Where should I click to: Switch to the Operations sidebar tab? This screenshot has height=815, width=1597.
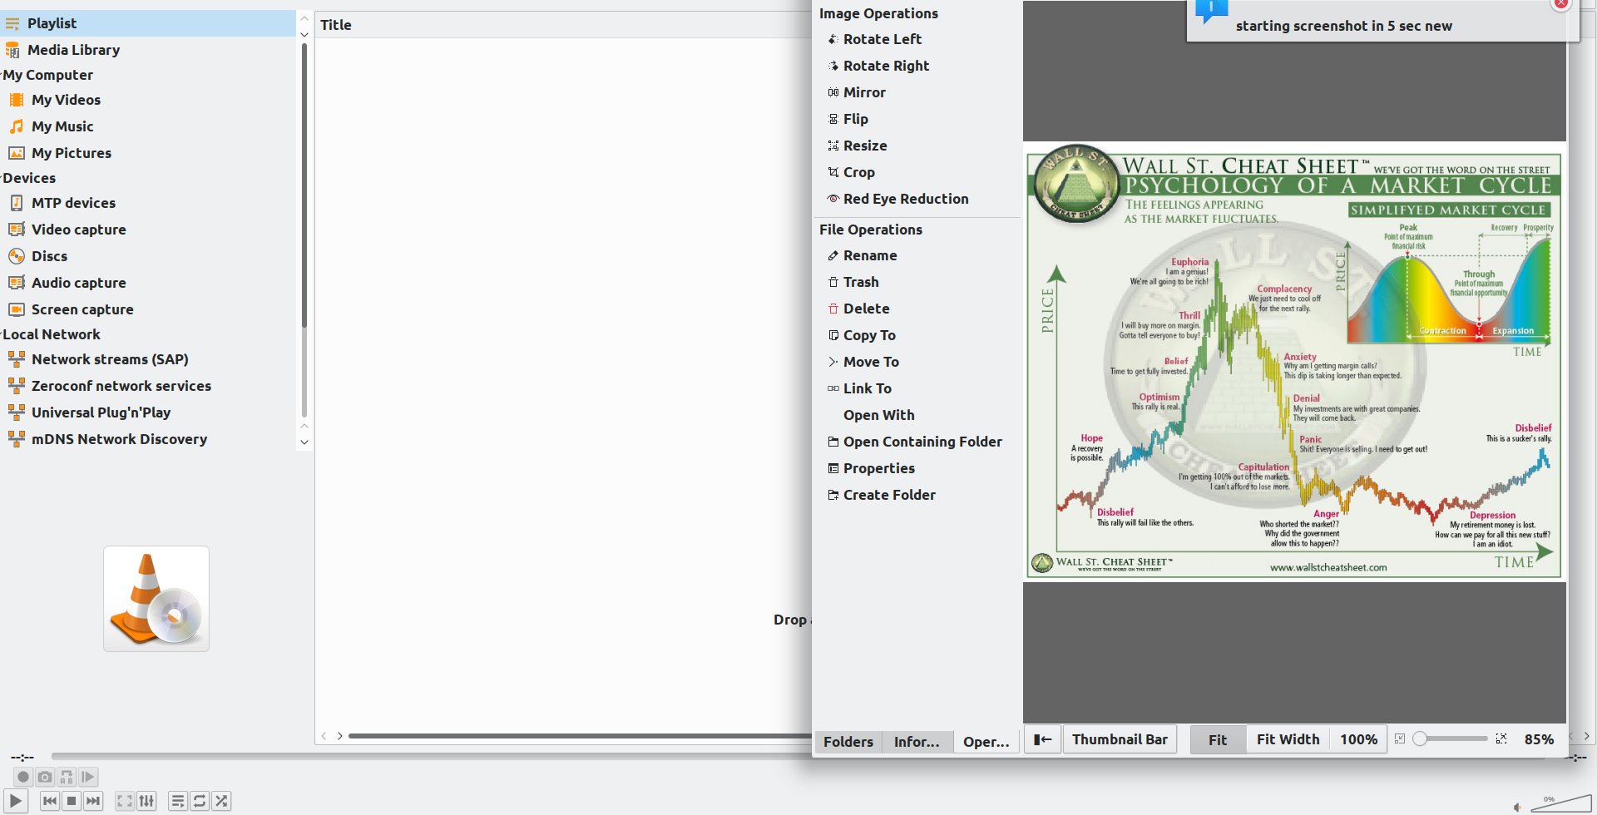tap(986, 742)
